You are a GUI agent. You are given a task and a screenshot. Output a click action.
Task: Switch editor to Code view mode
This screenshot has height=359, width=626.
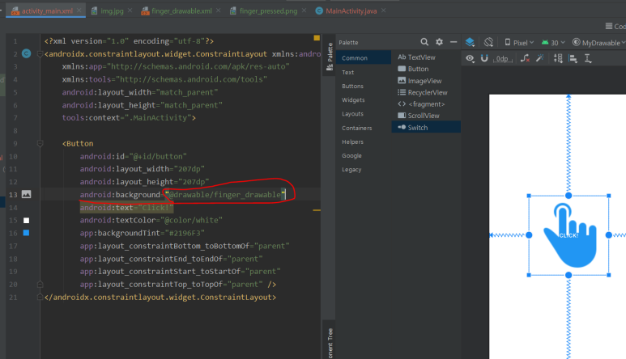pos(615,27)
